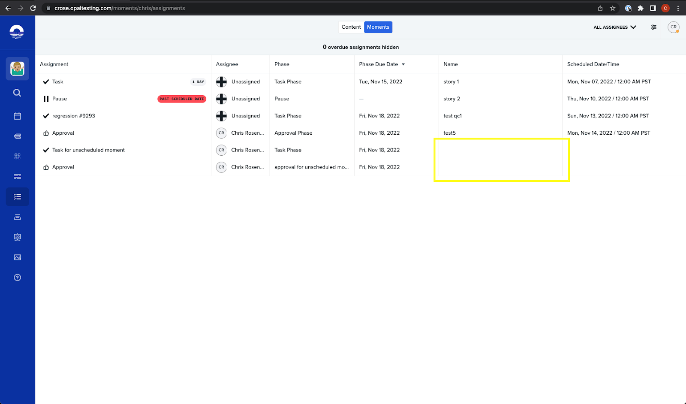The width and height of the screenshot is (686, 404).
Task: Open the presentation board icon in the sidebar
Action: pyautogui.click(x=17, y=237)
